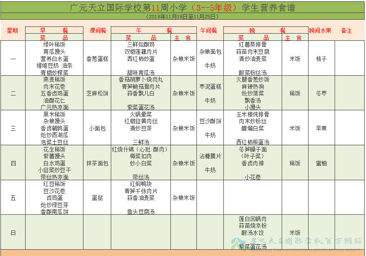Image resolution: width=366 pixels, height=256 pixels.
Task: Click the 红焖鸭块 lunch dish text
Action: click(x=141, y=184)
